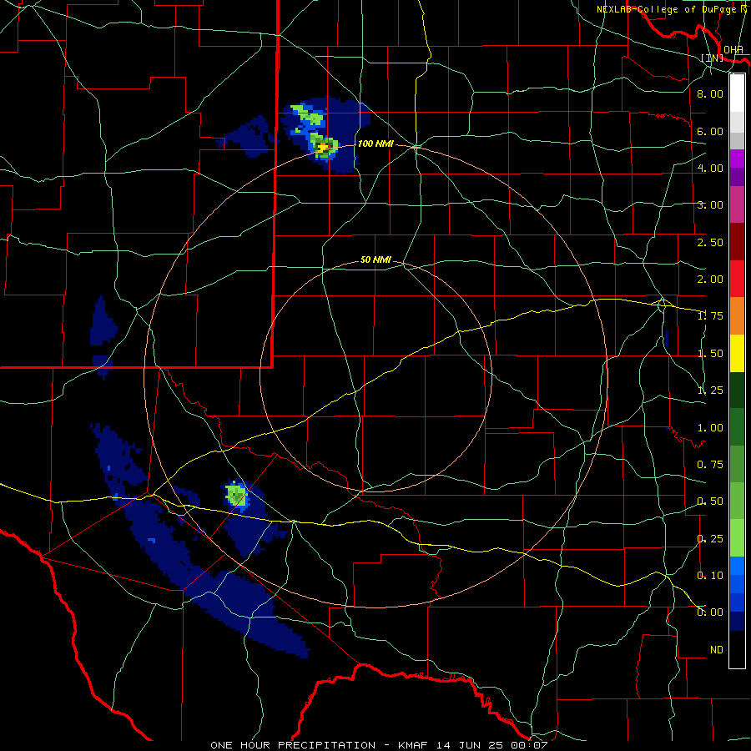
Task: Select the dark red 2.50 legend swatch
Action: coord(737,242)
